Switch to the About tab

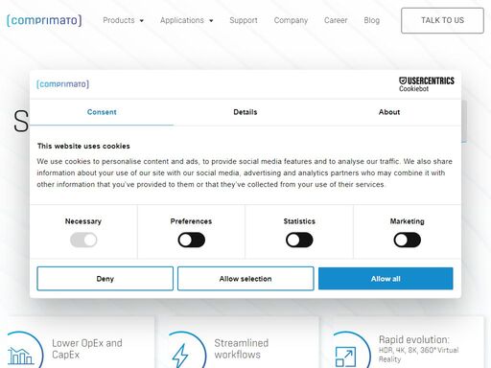tap(389, 112)
